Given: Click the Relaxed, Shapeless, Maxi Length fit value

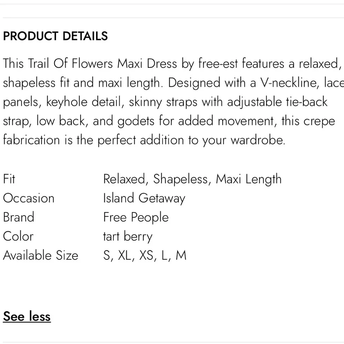Looking at the screenshot, I should [x=192, y=179].
